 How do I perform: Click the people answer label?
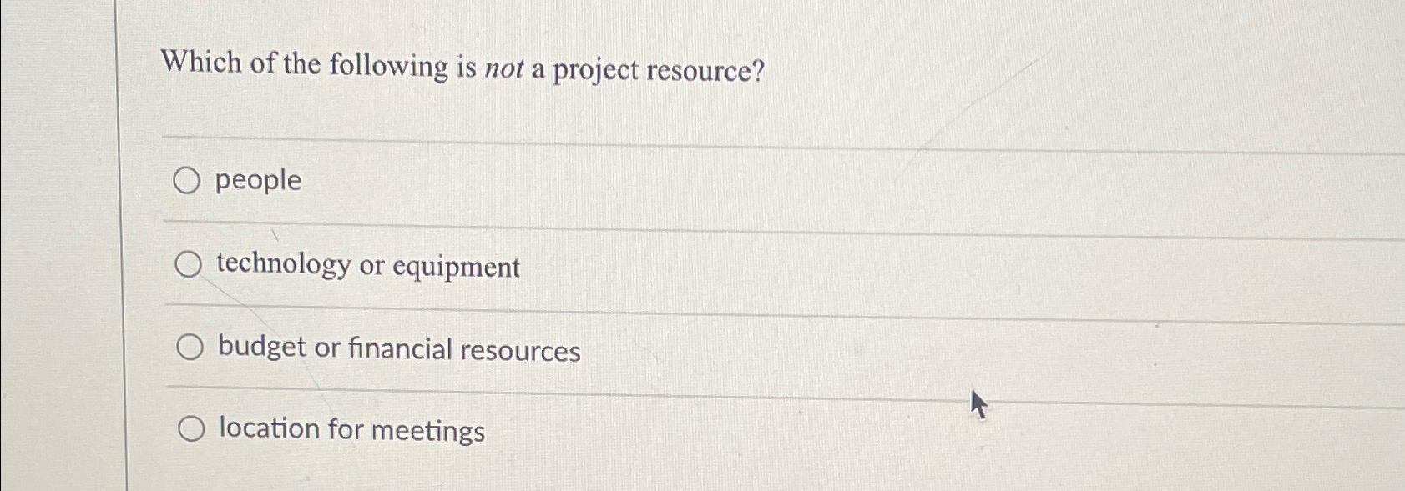point(257,181)
